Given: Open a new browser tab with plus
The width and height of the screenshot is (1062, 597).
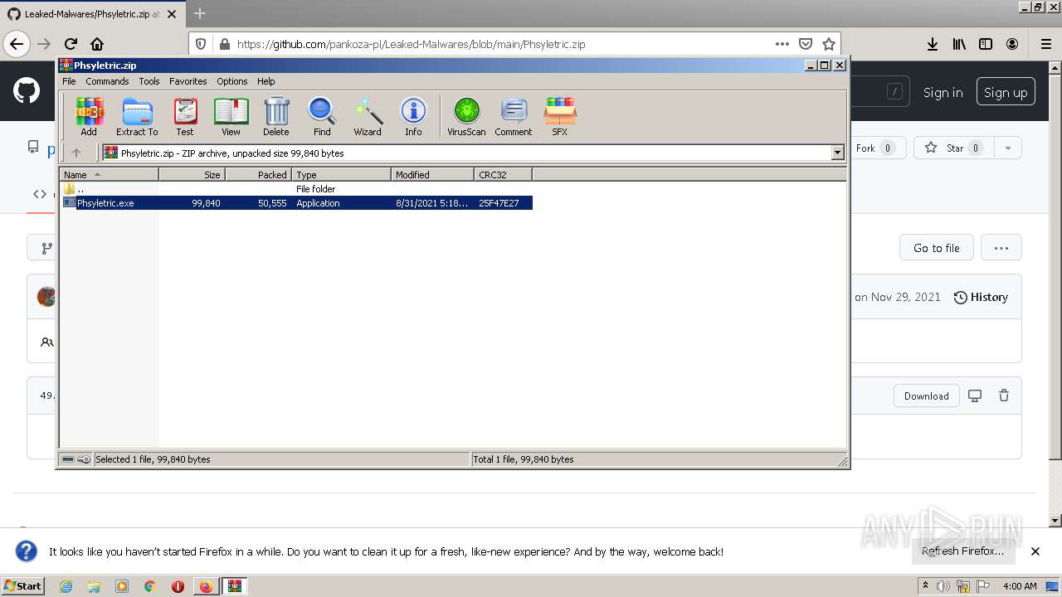Looking at the screenshot, I should (199, 14).
